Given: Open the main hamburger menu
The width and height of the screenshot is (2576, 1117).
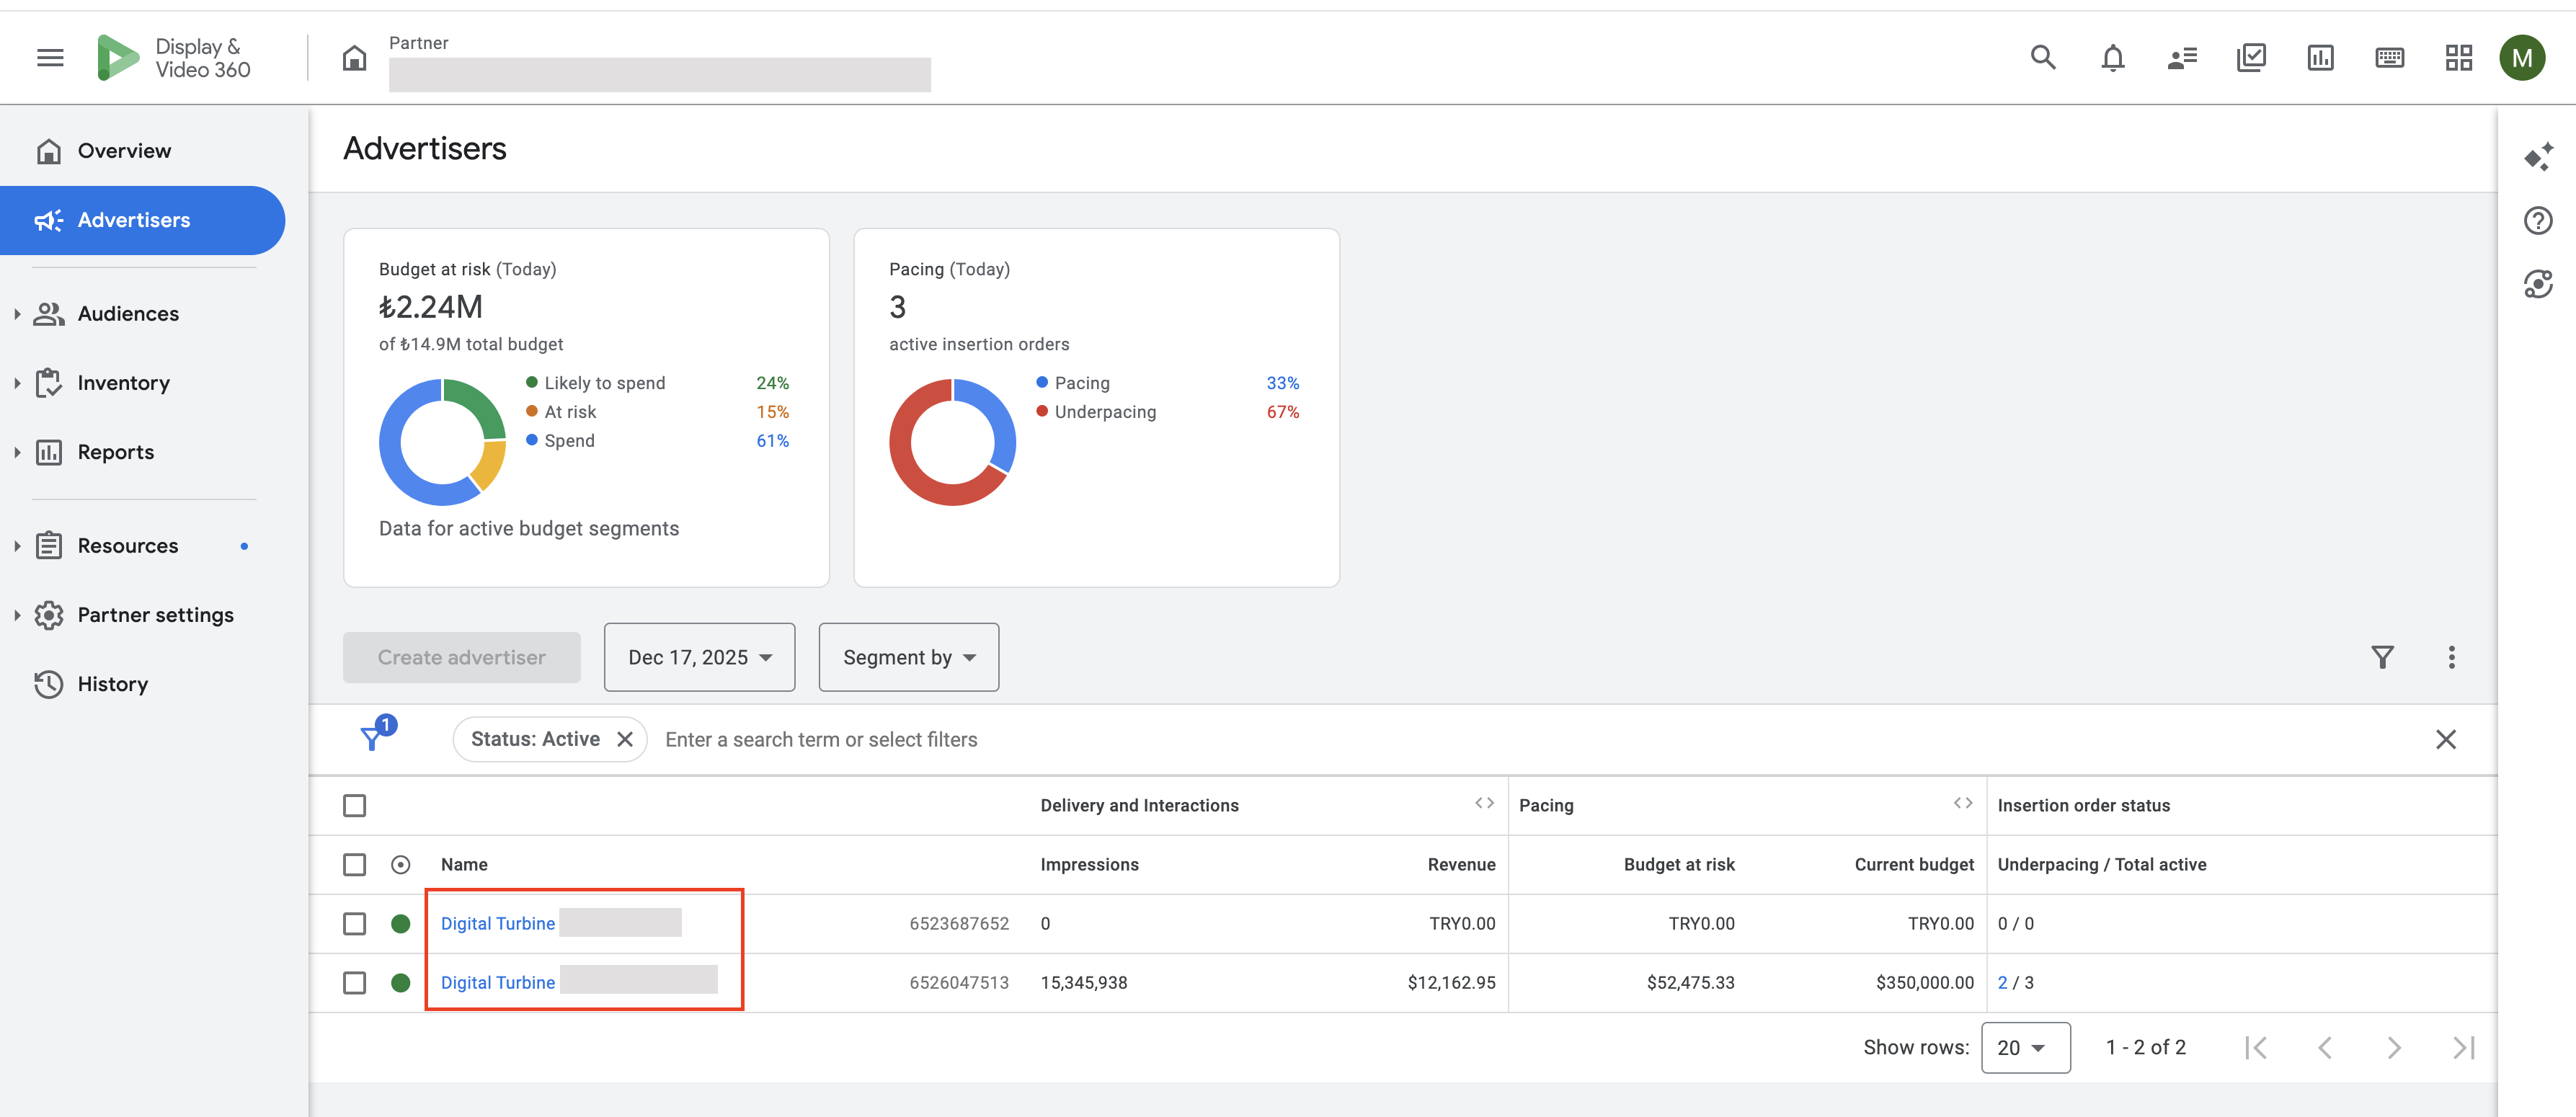Looking at the screenshot, I should tap(50, 58).
